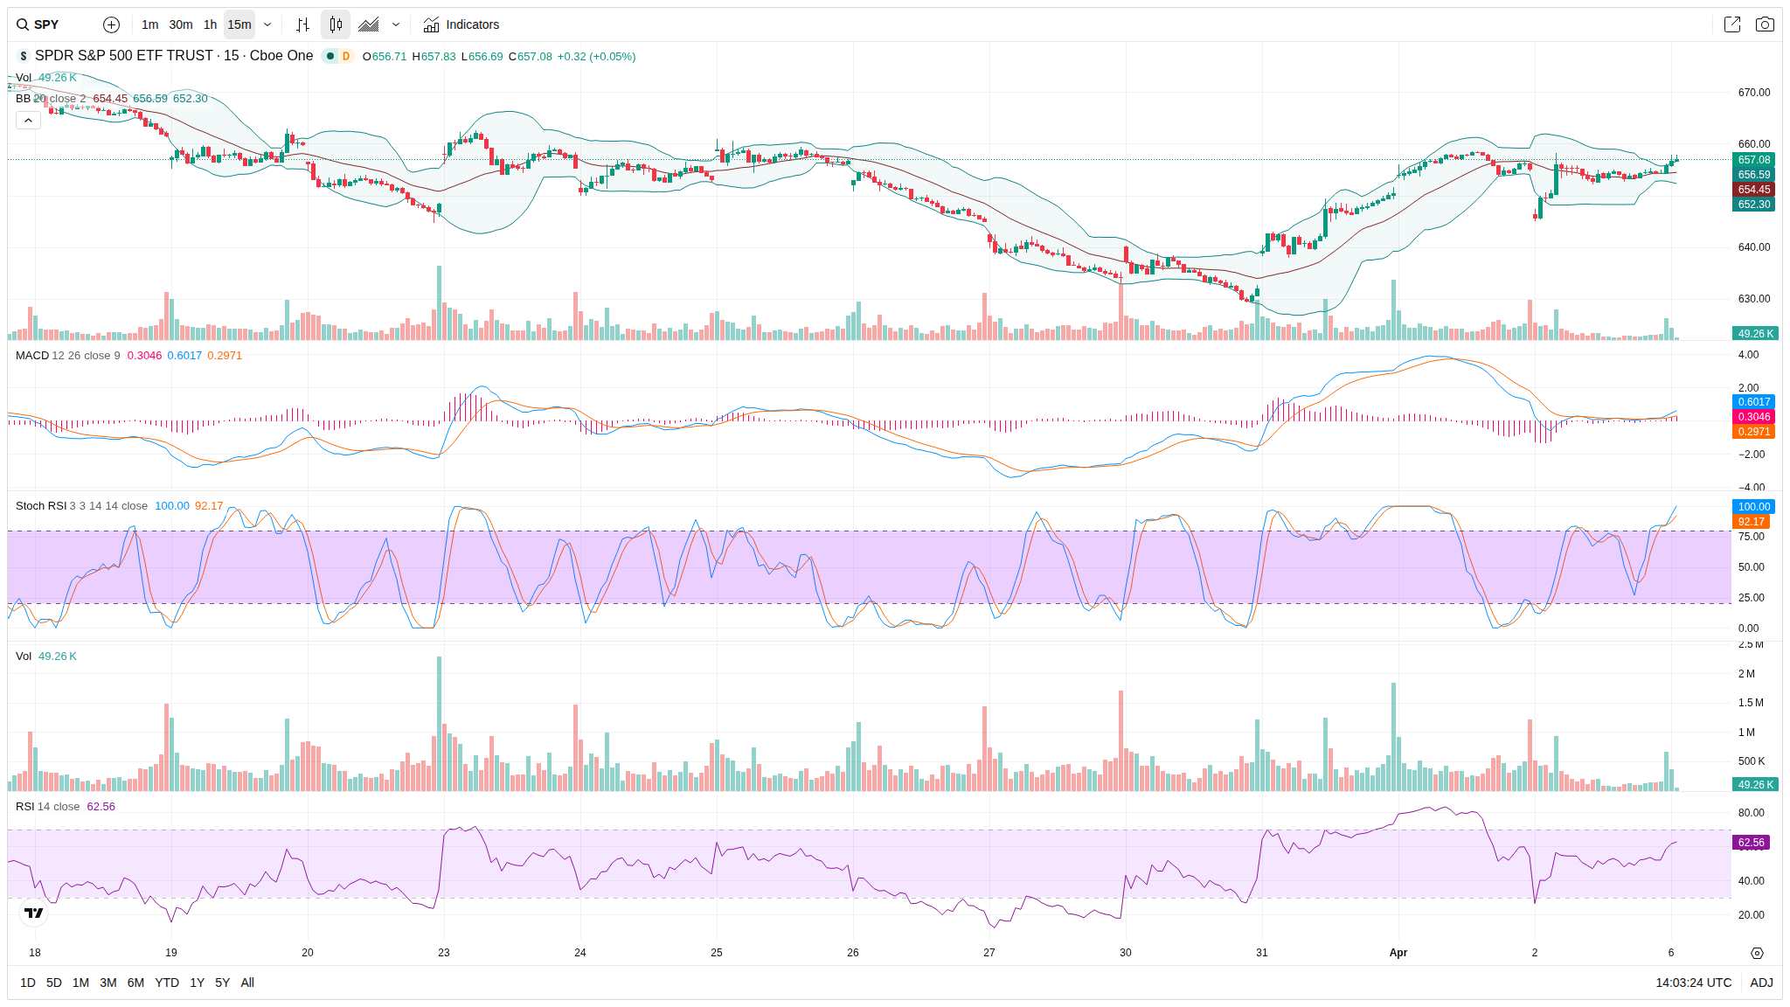Expand the time interval dropdown arrow
Screen dimensions: 1790x1007
[267, 24]
